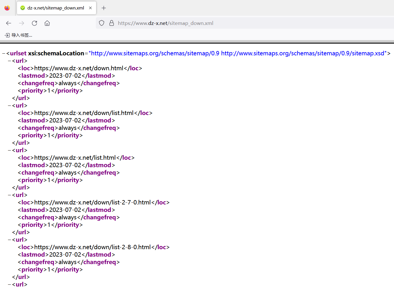This screenshot has height=287, width=394.
Task: Open the home page icon
Action: point(47,23)
